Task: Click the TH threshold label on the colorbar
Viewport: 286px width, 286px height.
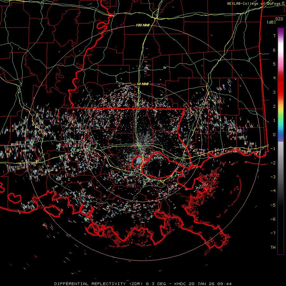Action: pos(273,248)
